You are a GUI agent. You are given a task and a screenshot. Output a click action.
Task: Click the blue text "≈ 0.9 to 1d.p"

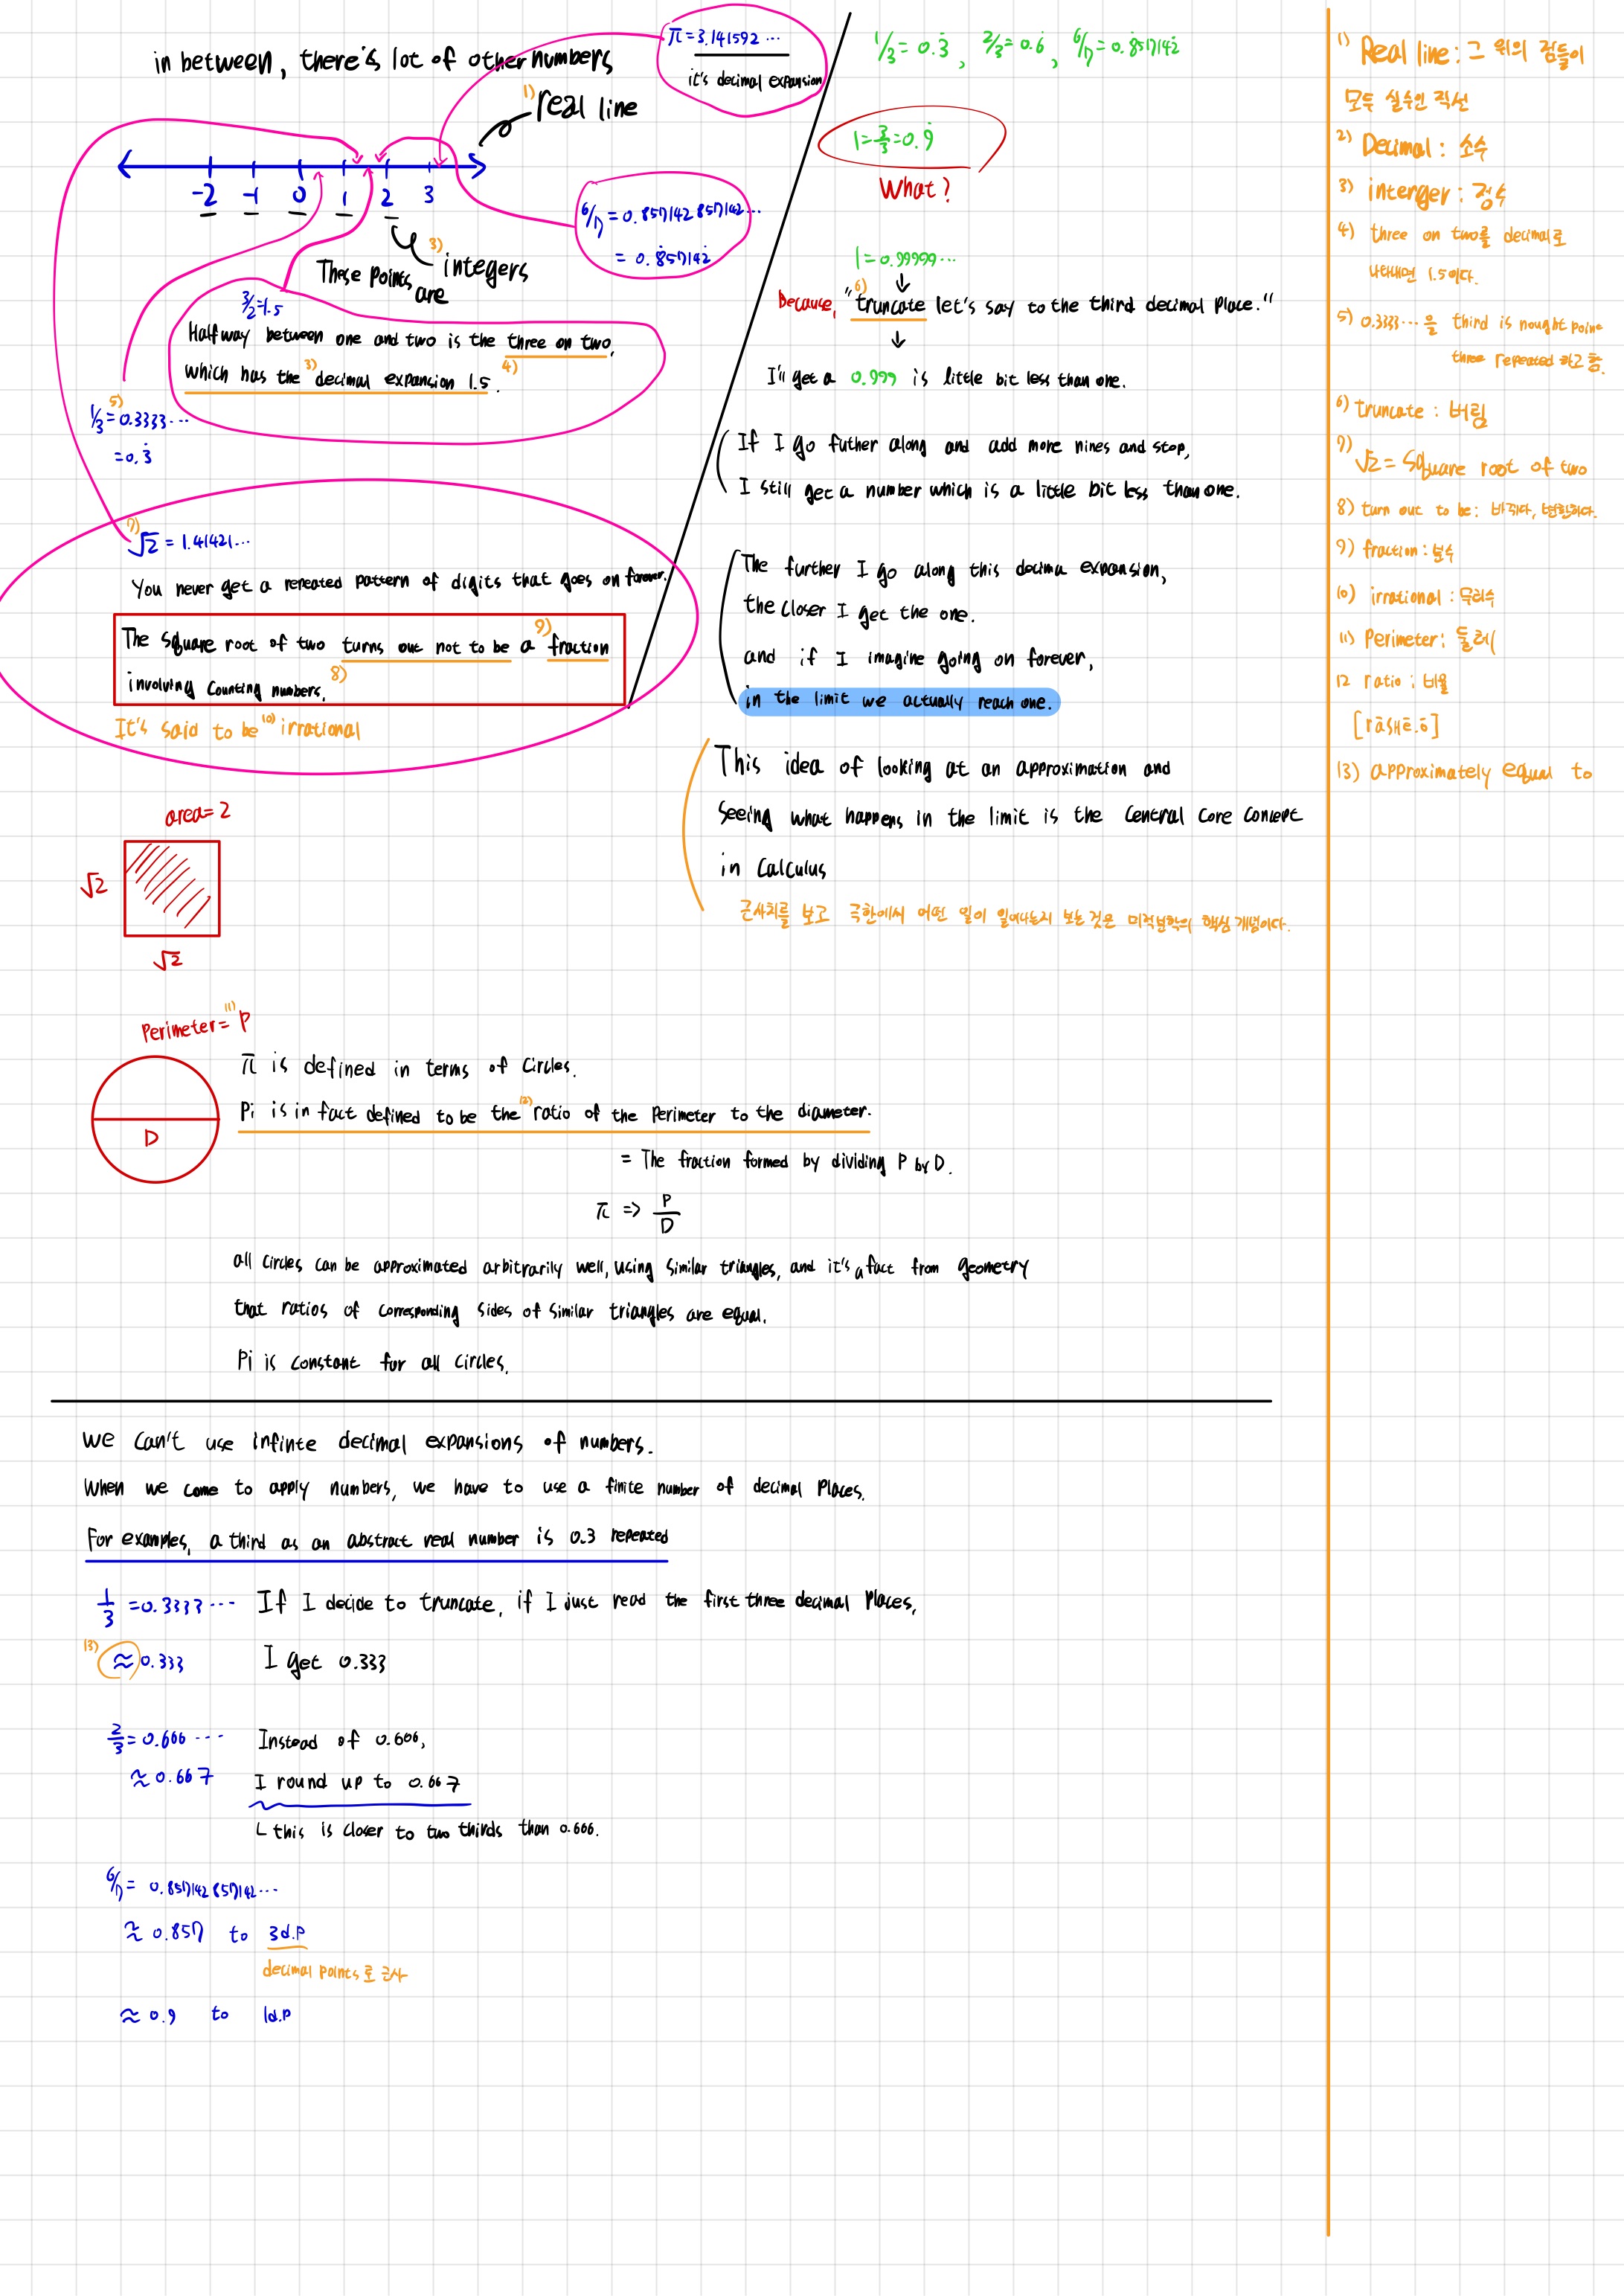tap(206, 2015)
